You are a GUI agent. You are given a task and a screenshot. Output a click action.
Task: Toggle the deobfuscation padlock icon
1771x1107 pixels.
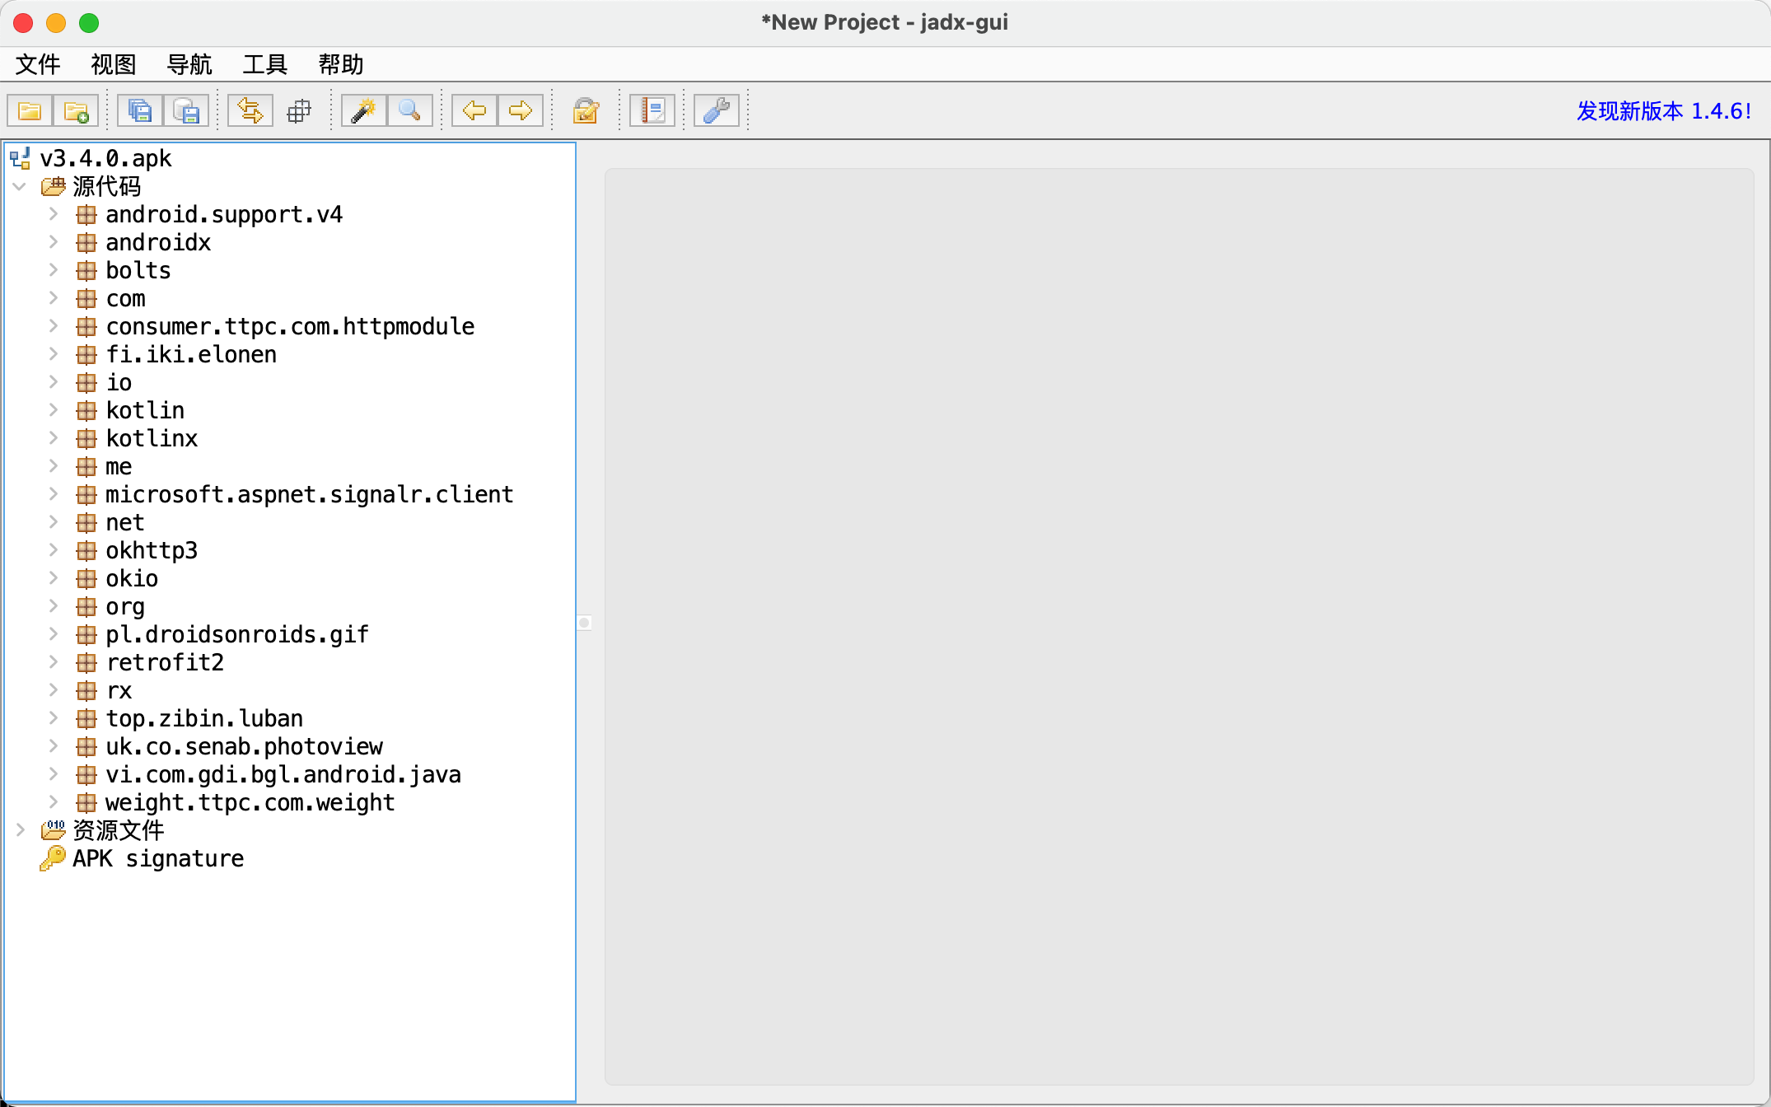coord(586,110)
